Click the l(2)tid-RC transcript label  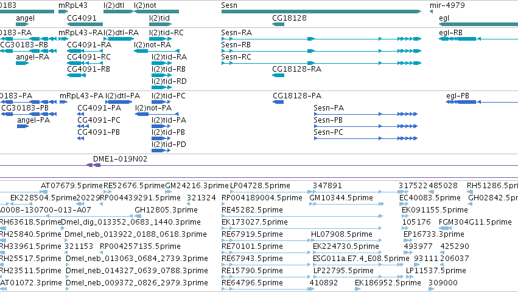point(167,33)
